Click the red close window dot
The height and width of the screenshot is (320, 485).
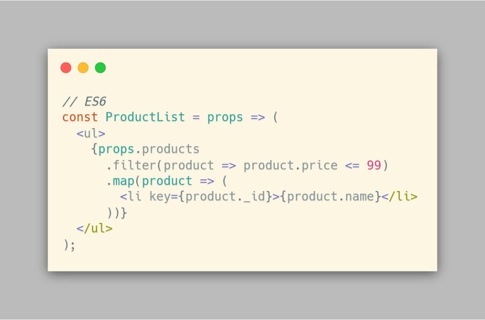66,67
